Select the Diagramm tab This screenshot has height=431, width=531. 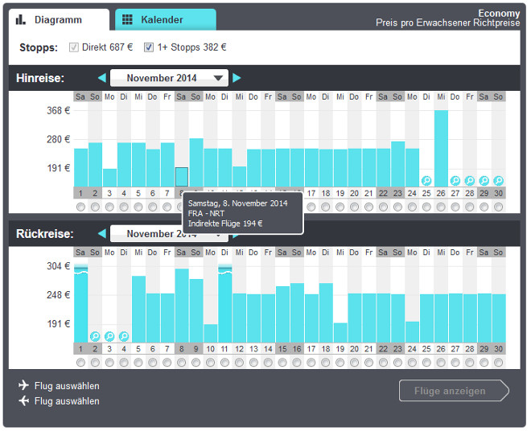tap(59, 20)
